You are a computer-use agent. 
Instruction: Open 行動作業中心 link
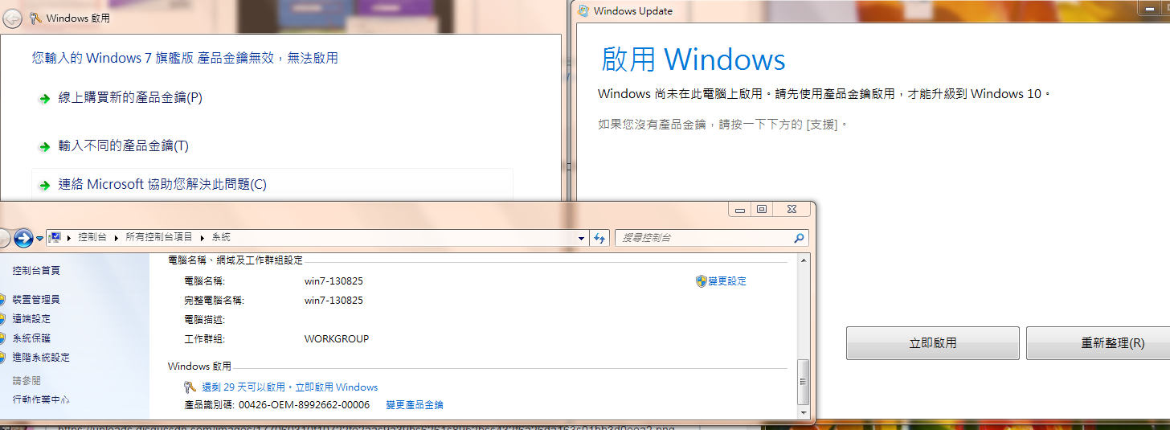[x=41, y=399]
